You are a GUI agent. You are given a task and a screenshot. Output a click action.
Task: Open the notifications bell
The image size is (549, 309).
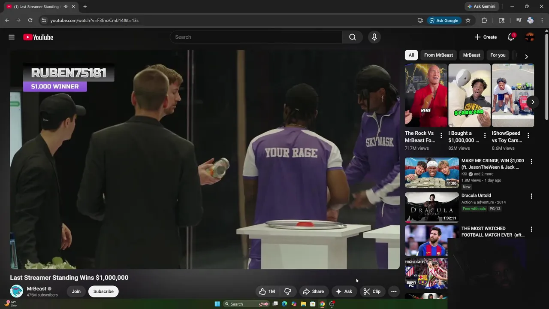(x=511, y=37)
